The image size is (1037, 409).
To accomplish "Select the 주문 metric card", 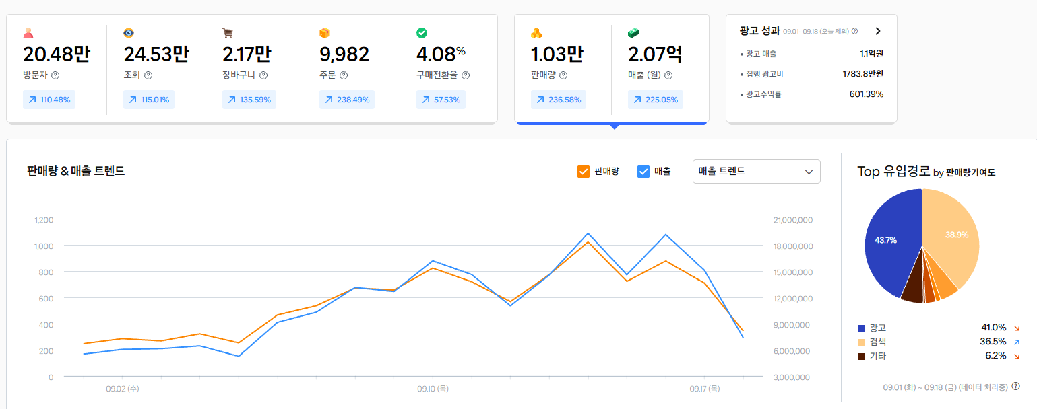I will [351, 69].
